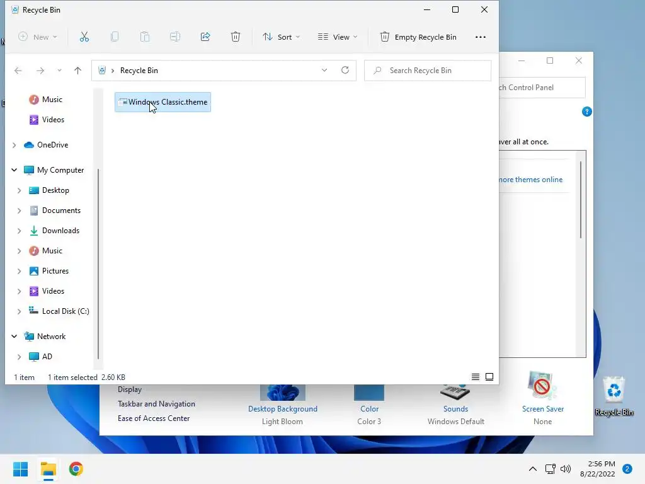
Task: Open File Explorer from taskbar
Action: tap(49, 469)
